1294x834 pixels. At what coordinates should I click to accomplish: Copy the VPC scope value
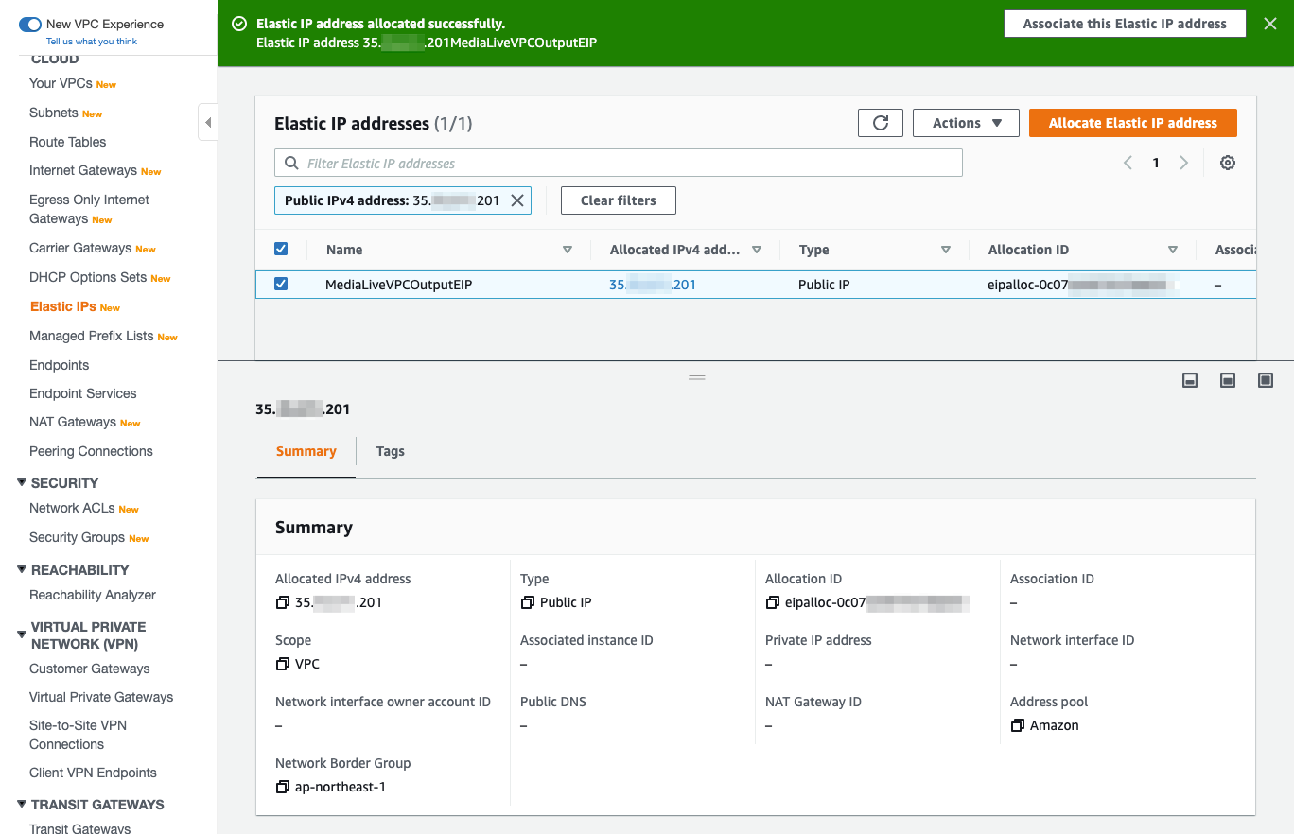282,664
